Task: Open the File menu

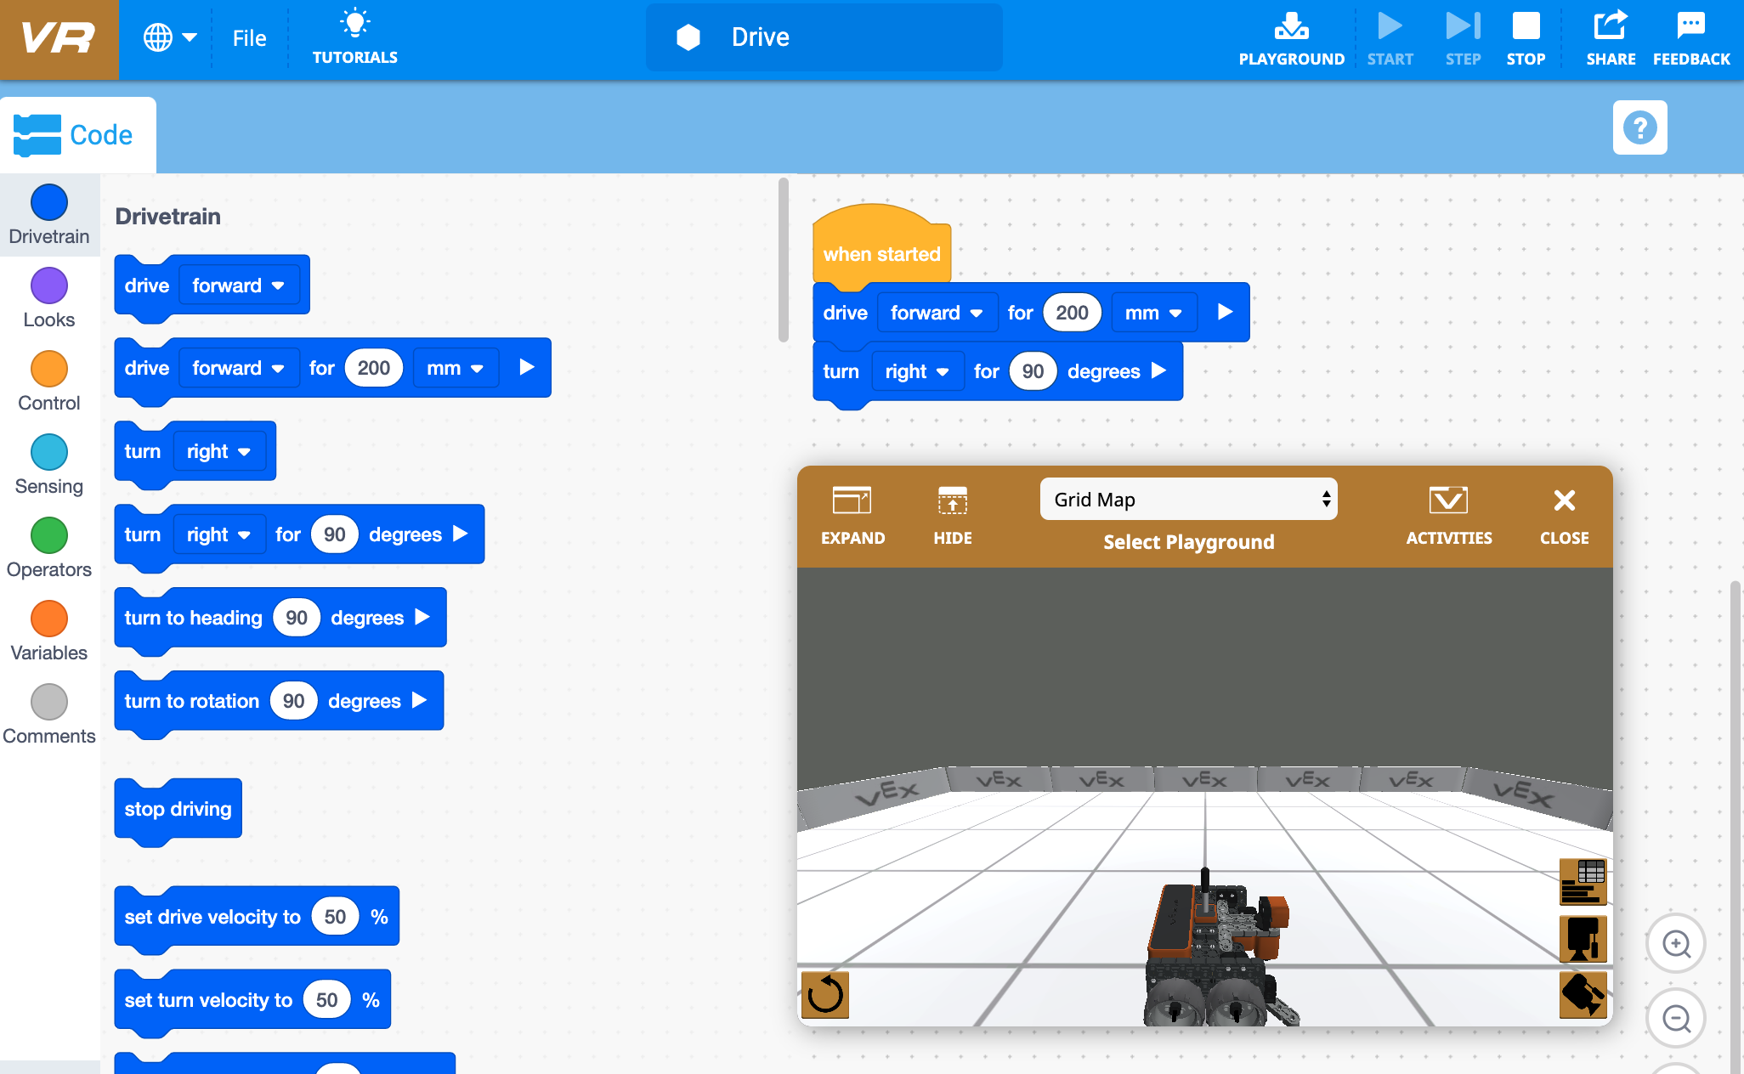Action: 248,37
